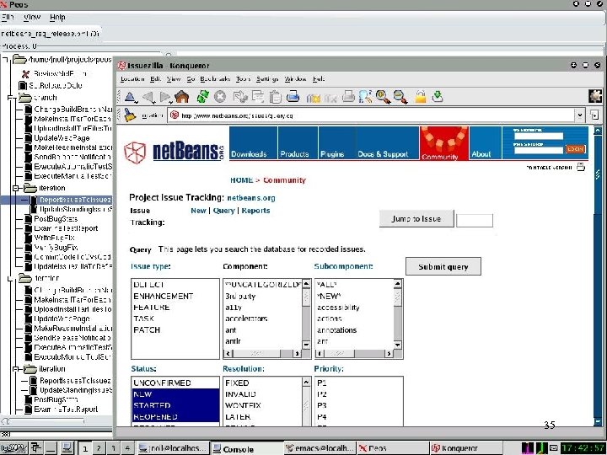This screenshot has width=607, height=455.
Task: Open the Bookmarks menu in Konqueror
Action: [x=215, y=79]
